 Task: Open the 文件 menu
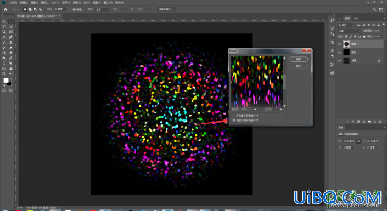click(13, 2)
